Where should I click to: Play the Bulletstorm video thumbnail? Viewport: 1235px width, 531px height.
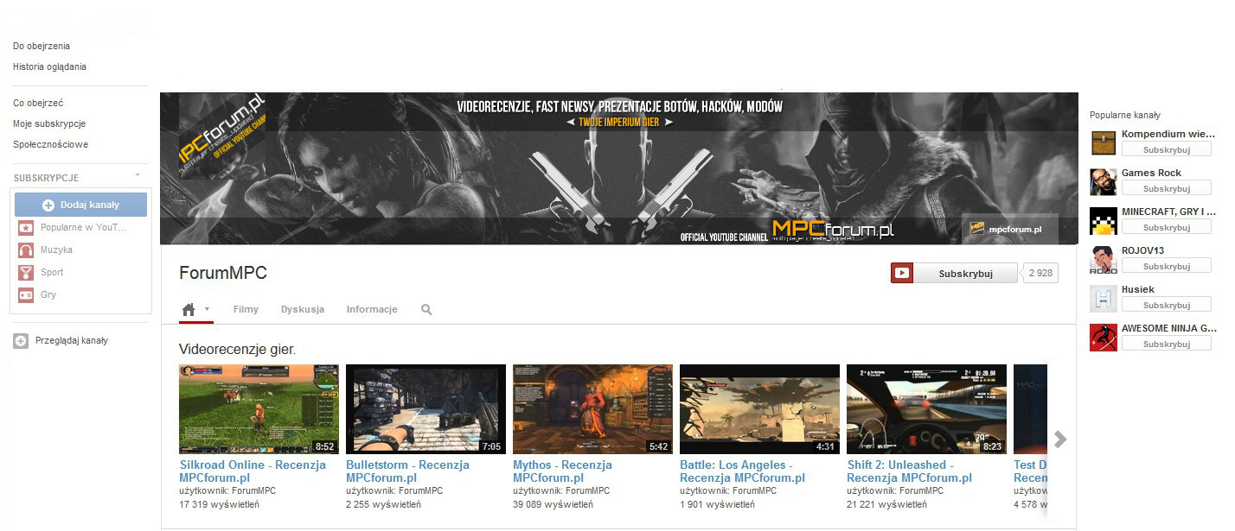(x=426, y=409)
